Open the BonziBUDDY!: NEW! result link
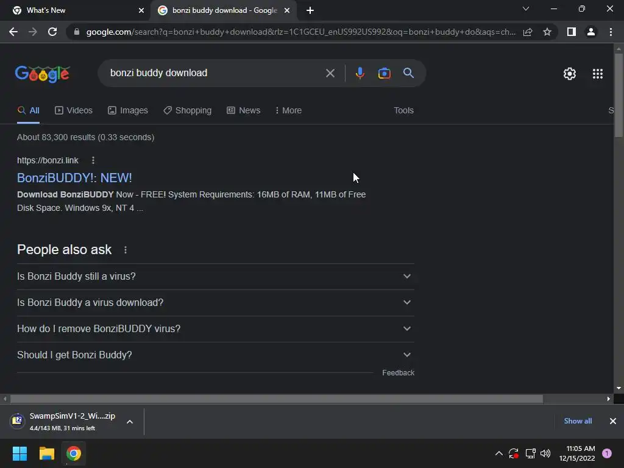 coord(74,178)
